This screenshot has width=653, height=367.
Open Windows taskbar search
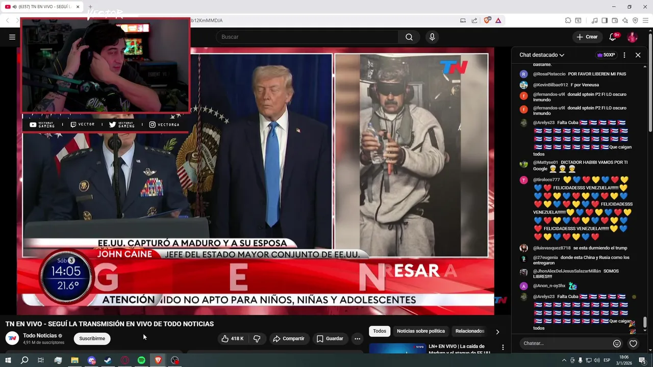pos(24,360)
